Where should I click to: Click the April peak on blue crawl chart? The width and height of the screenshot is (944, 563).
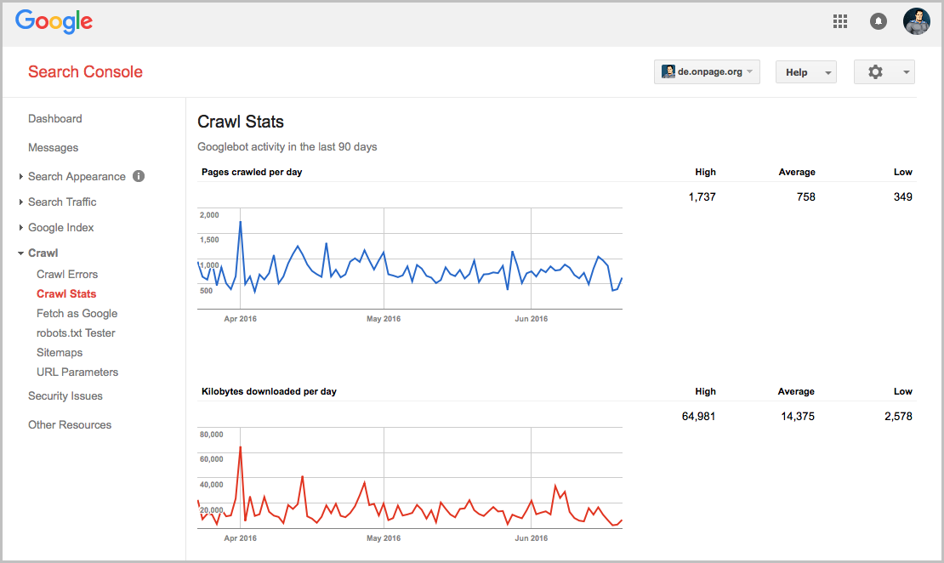pyautogui.click(x=241, y=222)
